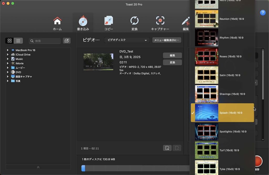
Task: Open the ビデオディスク format dropdown
Action: pos(127,40)
